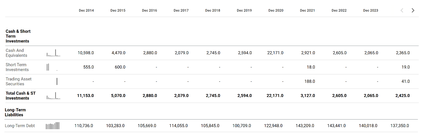Select the Cash And Equivalents row label
Screen dimensions: 421x133
pos(16,53)
